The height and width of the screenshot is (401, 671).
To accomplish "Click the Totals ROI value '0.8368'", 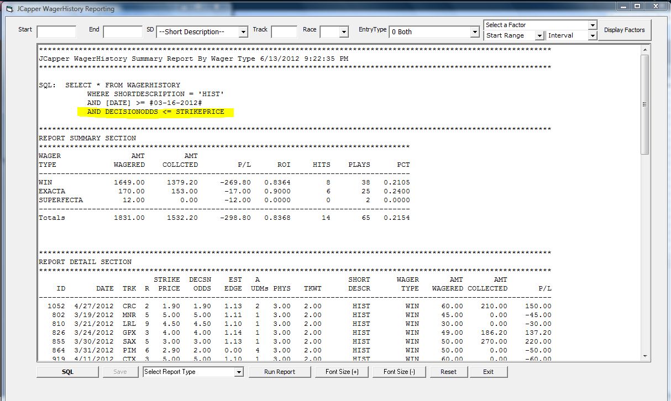I will point(277,218).
